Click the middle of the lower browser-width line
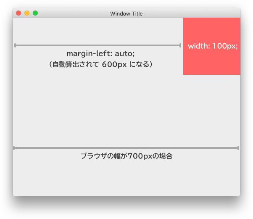The height and width of the screenshot is (219, 253). point(126,148)
